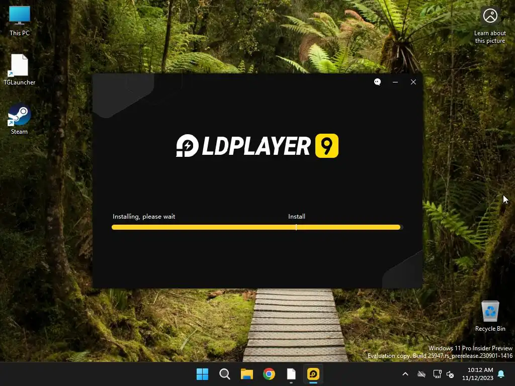Launch Google Chrome from taskbar

click(x=269, y=374)
